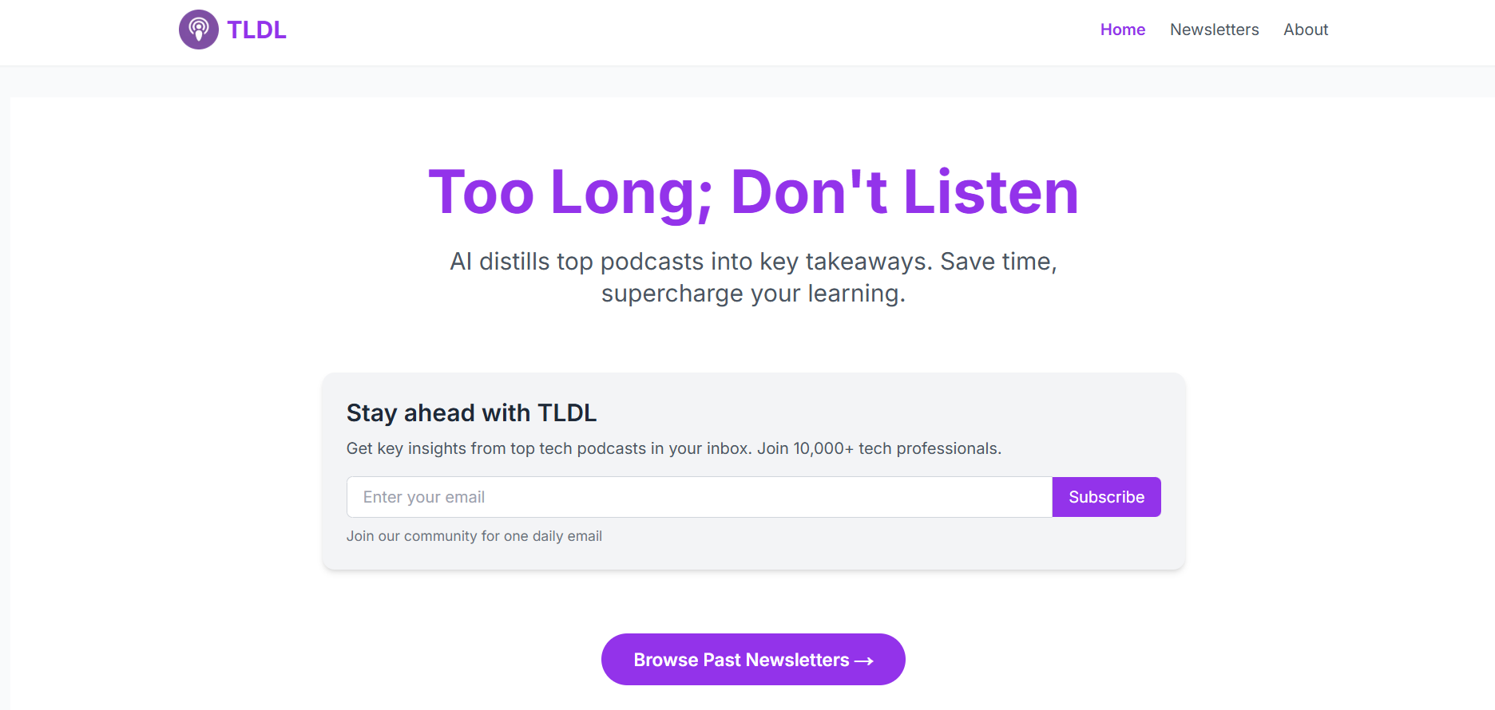Click "Don't Listen" in the main headline
The image size is (1495, 710).
pyautogui.click(x=904, y=193)
